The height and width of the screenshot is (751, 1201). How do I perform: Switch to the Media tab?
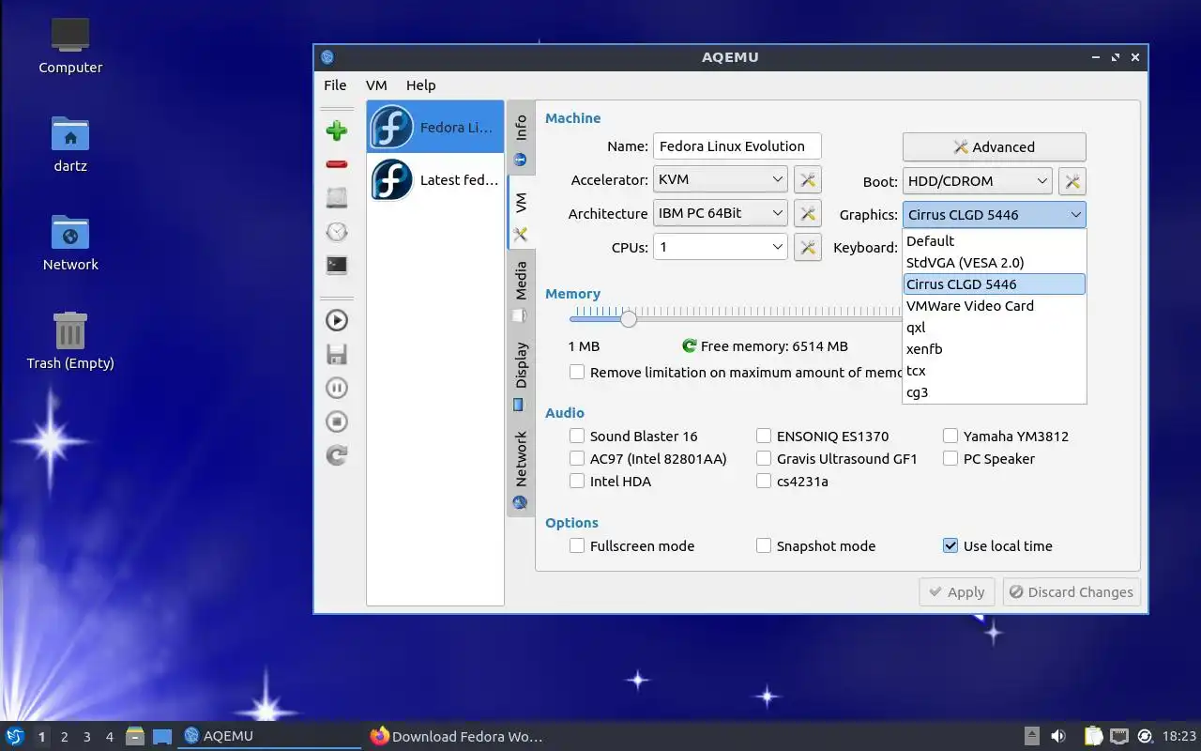click(x=521, y=290)
